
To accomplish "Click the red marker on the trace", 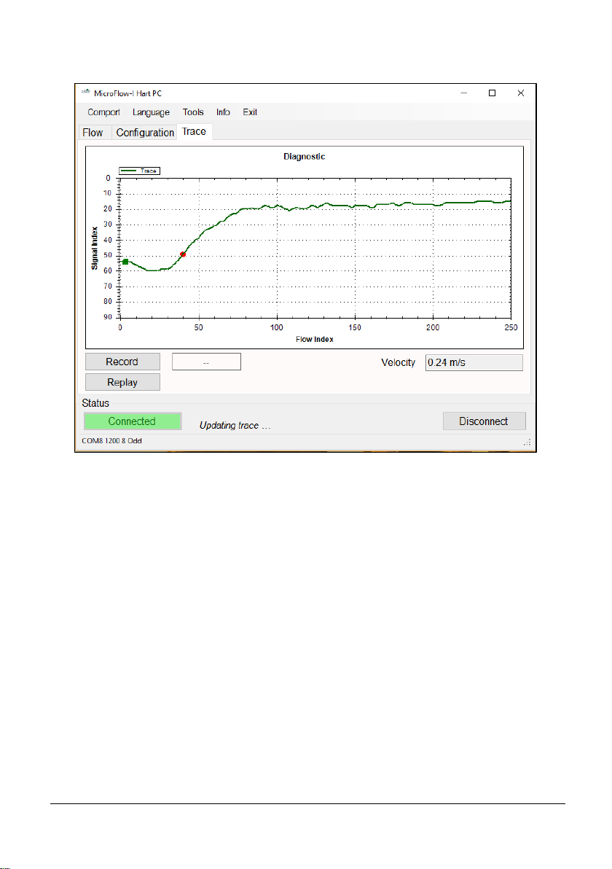I will point(183,254).
